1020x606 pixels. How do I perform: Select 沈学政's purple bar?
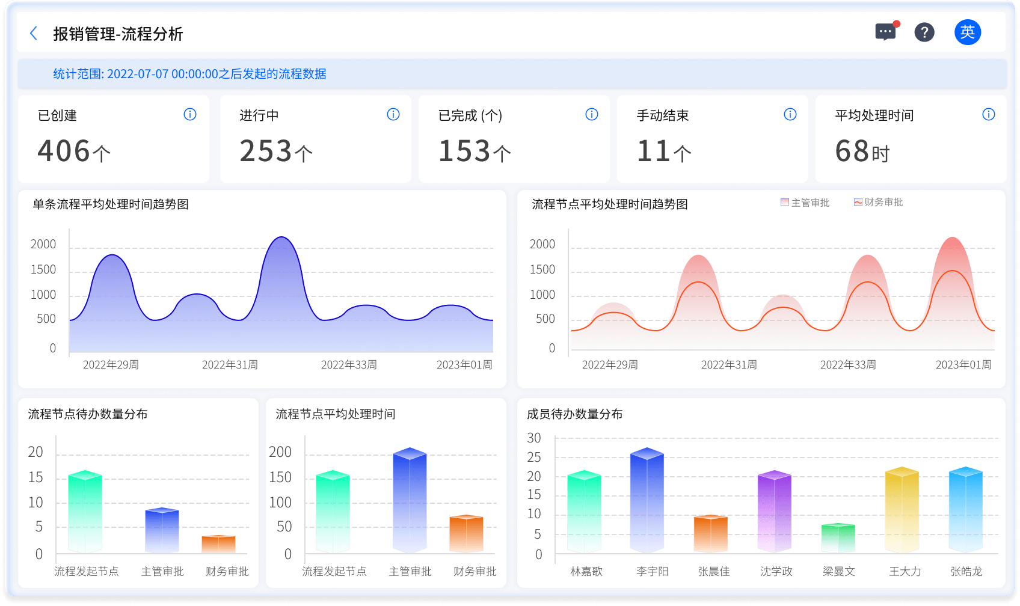click(775, 512)
